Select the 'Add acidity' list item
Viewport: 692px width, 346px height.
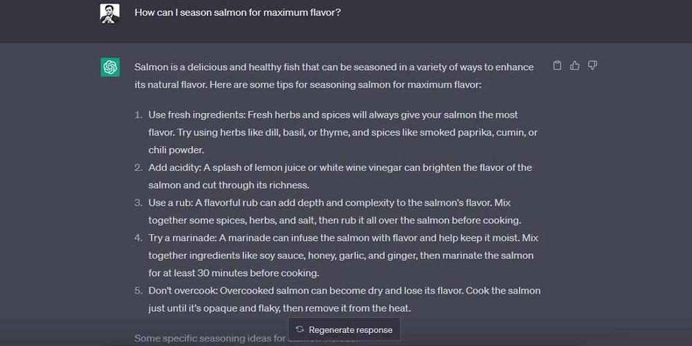click(340, 176)
